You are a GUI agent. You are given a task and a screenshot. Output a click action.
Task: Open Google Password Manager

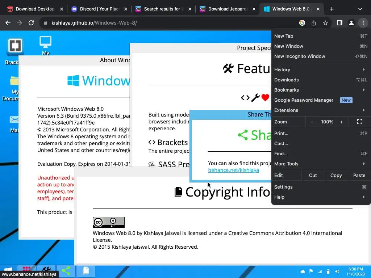(321, 100)
